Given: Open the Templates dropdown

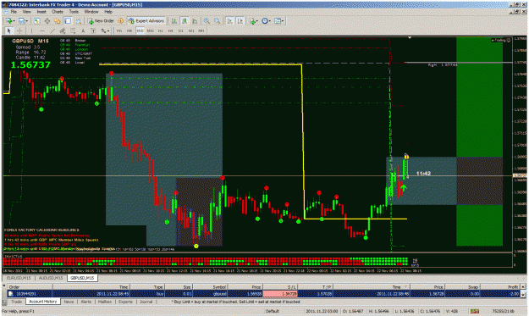Looking at the screenshot, I should [x=278, y=21].
